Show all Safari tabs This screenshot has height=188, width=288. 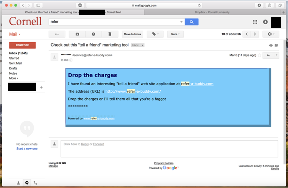coord(280,5)
